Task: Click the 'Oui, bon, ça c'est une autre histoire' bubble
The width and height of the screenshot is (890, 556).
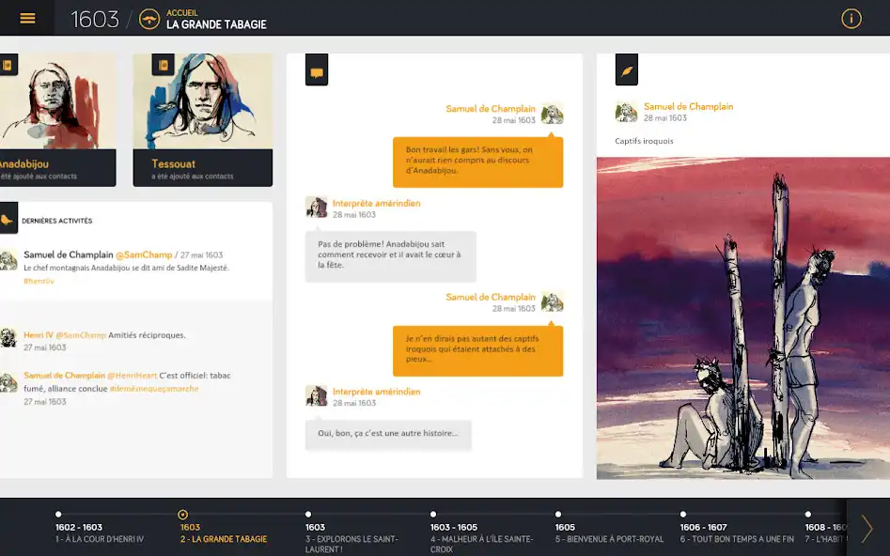Action: click(388, 435)
